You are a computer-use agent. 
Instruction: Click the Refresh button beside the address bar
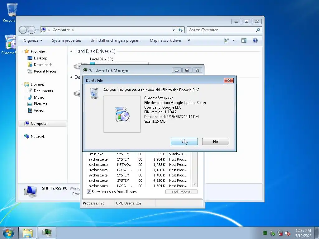click(181, 30)
